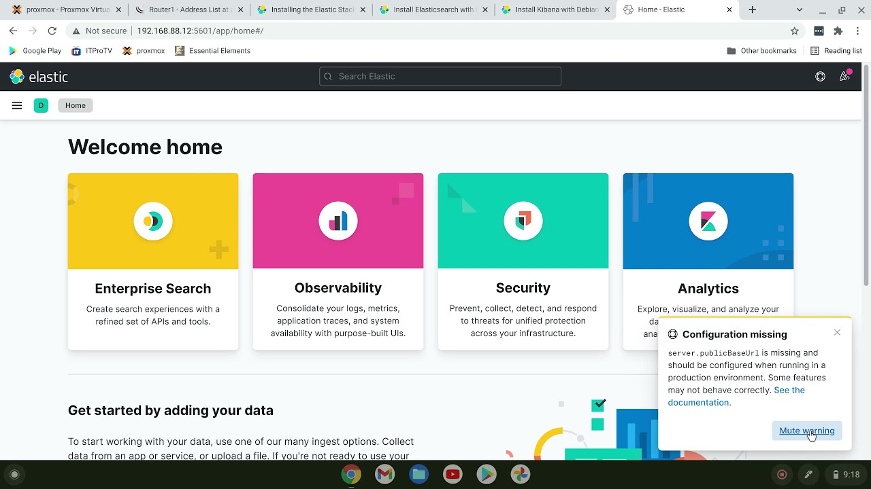871x489 pixels.
Task: Launch YouTube from the shelf
Action: pyautogui.click(x=453, y=474)
